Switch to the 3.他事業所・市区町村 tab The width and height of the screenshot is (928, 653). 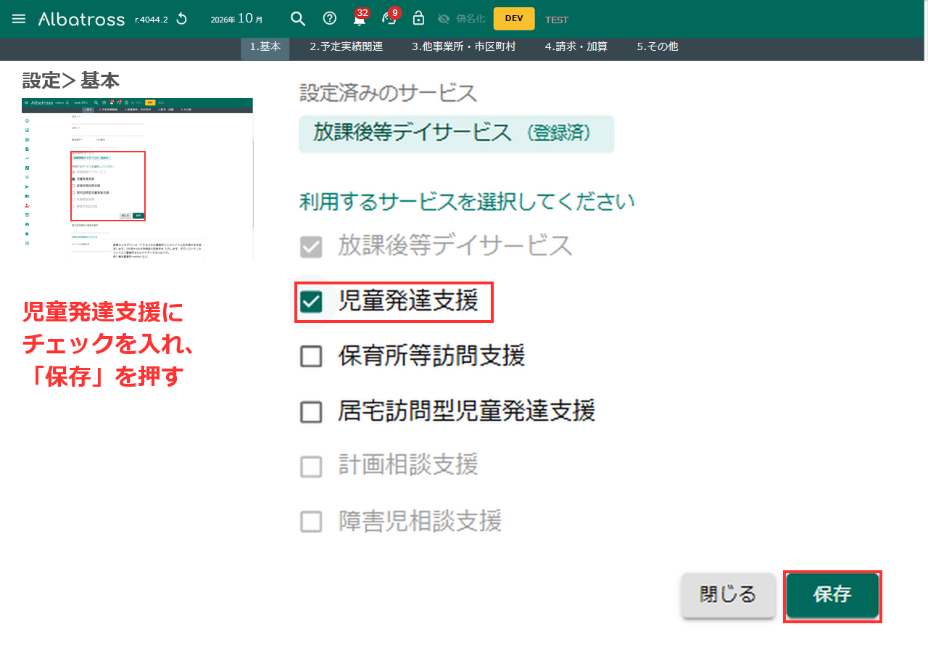(464, 46)
